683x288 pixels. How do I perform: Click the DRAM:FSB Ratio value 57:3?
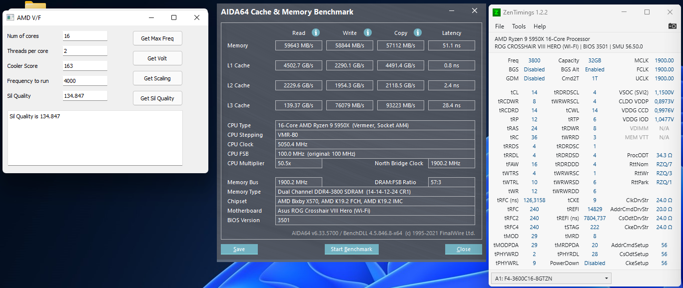point(452,182)
